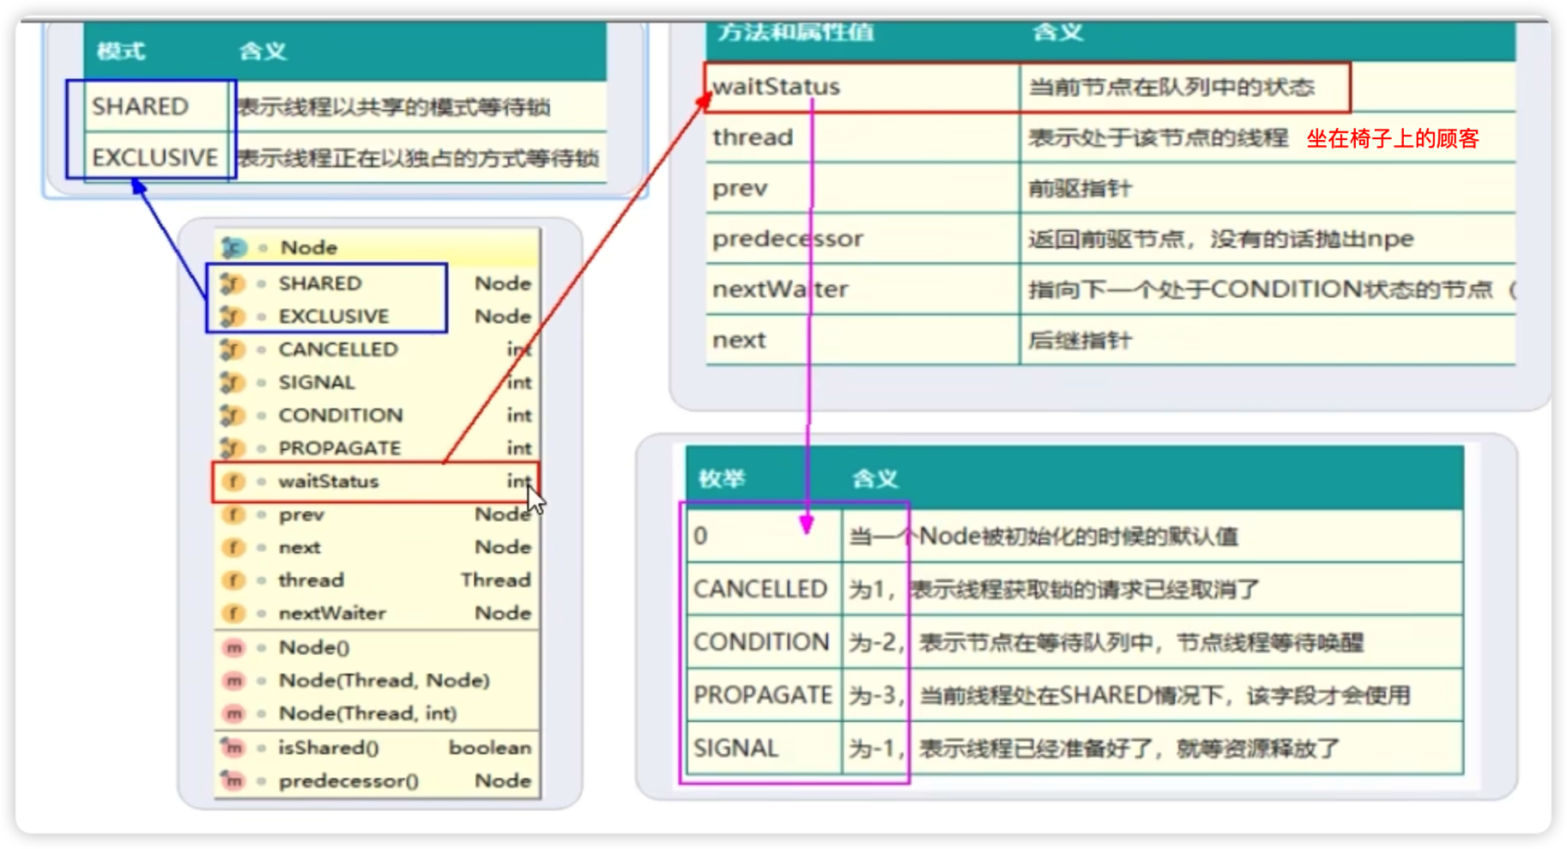
Task: Click the field icon beside nextWaiter member
Action: (x=233, y=614)
